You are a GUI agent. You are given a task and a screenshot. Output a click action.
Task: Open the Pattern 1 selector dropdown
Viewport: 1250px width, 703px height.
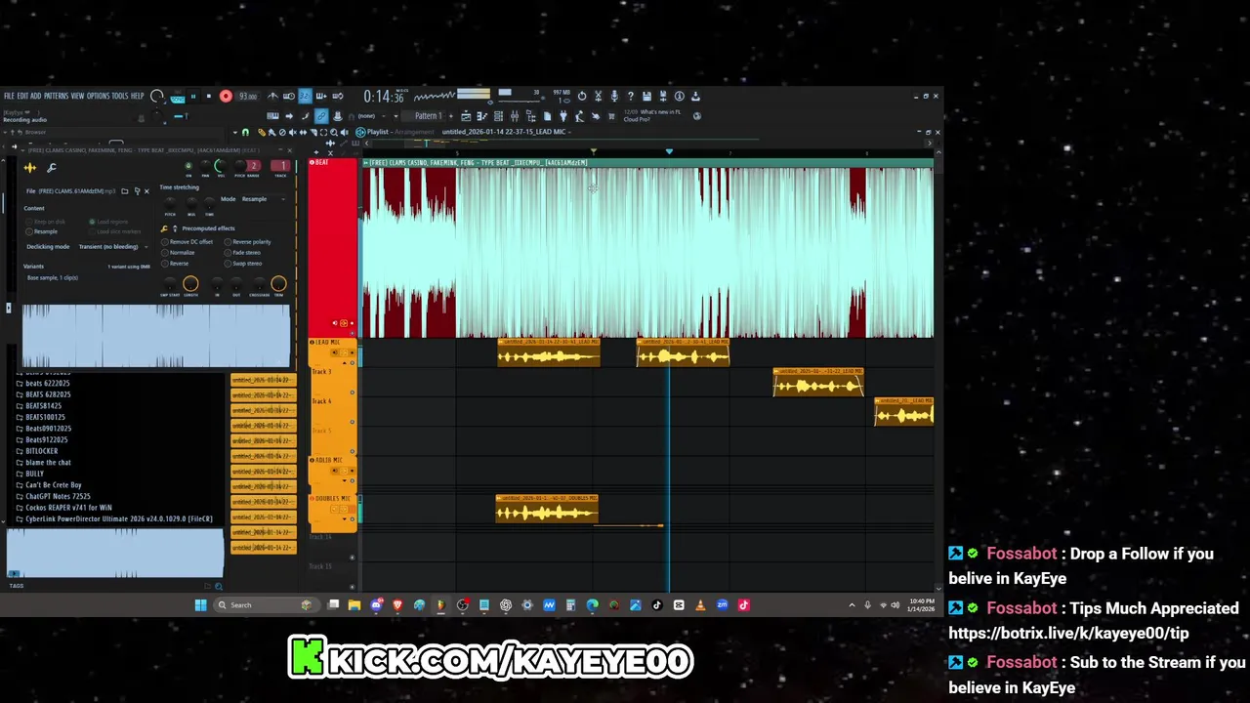(428, 116)
